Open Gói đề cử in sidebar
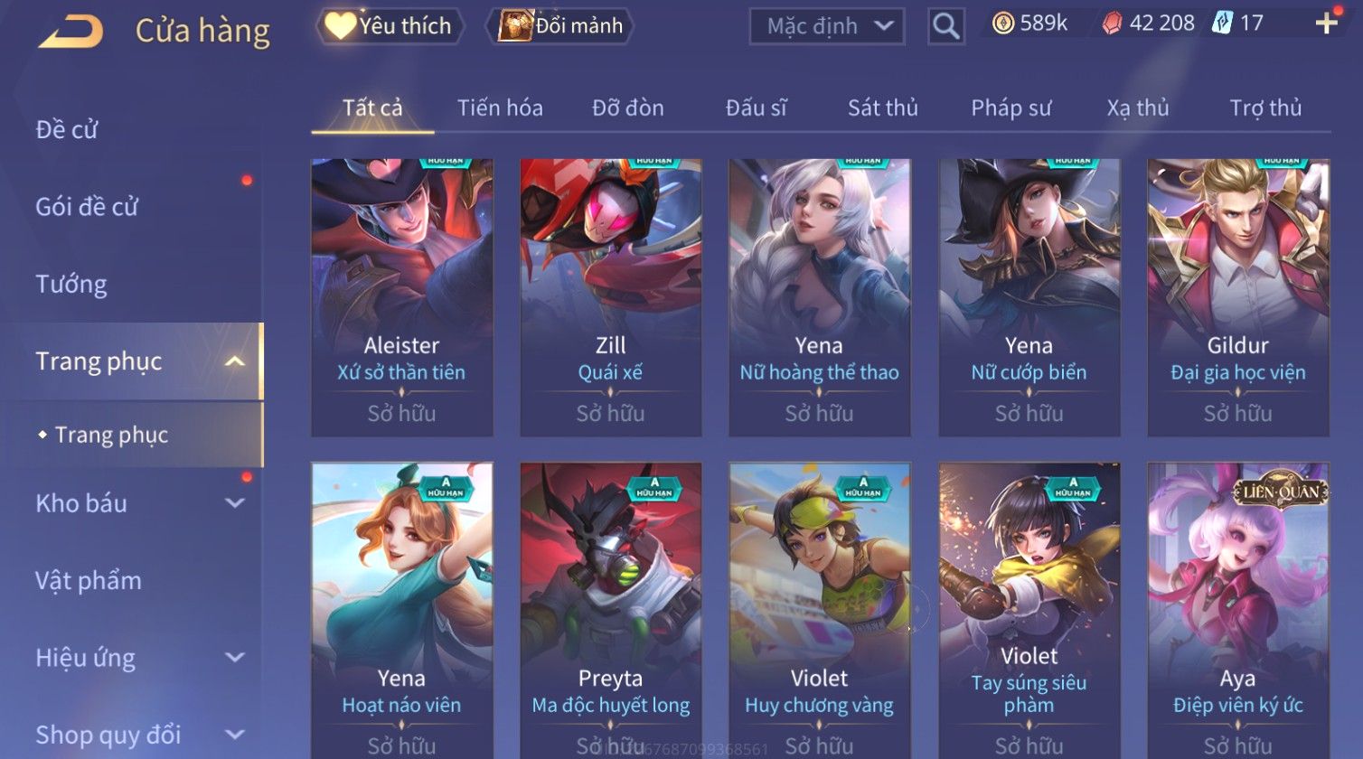 [x=87, y=207]
